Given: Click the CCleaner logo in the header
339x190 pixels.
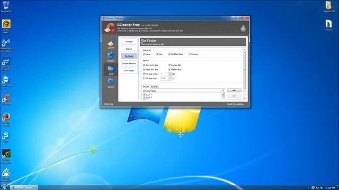Looking at the screenshot, I should click(110, 28).
